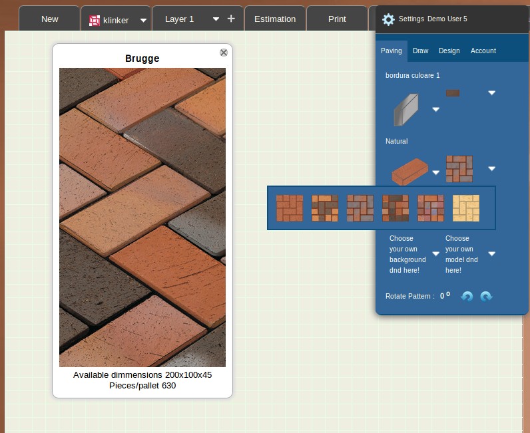Click the Brugge title text
Image resolution: width=530 pixels, height=433 pixels.
tap(142, 59)
